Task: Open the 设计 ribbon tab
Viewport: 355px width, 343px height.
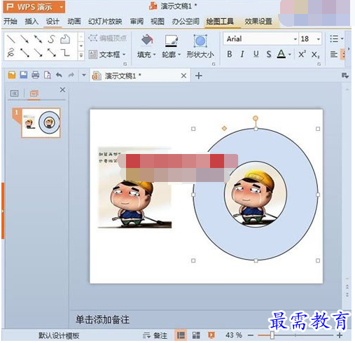Action: [53, 22]
